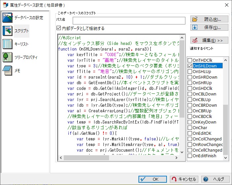Screen dimensions: 232x185
Task: Enable the OnCBDClk event checkbox
Action: pyautogui.click(x=190, y=116)
